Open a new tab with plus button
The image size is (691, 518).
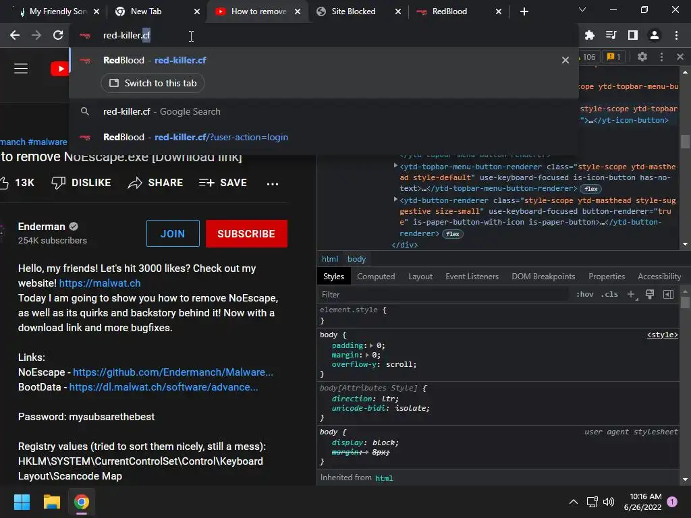click(x=524, y=11)
